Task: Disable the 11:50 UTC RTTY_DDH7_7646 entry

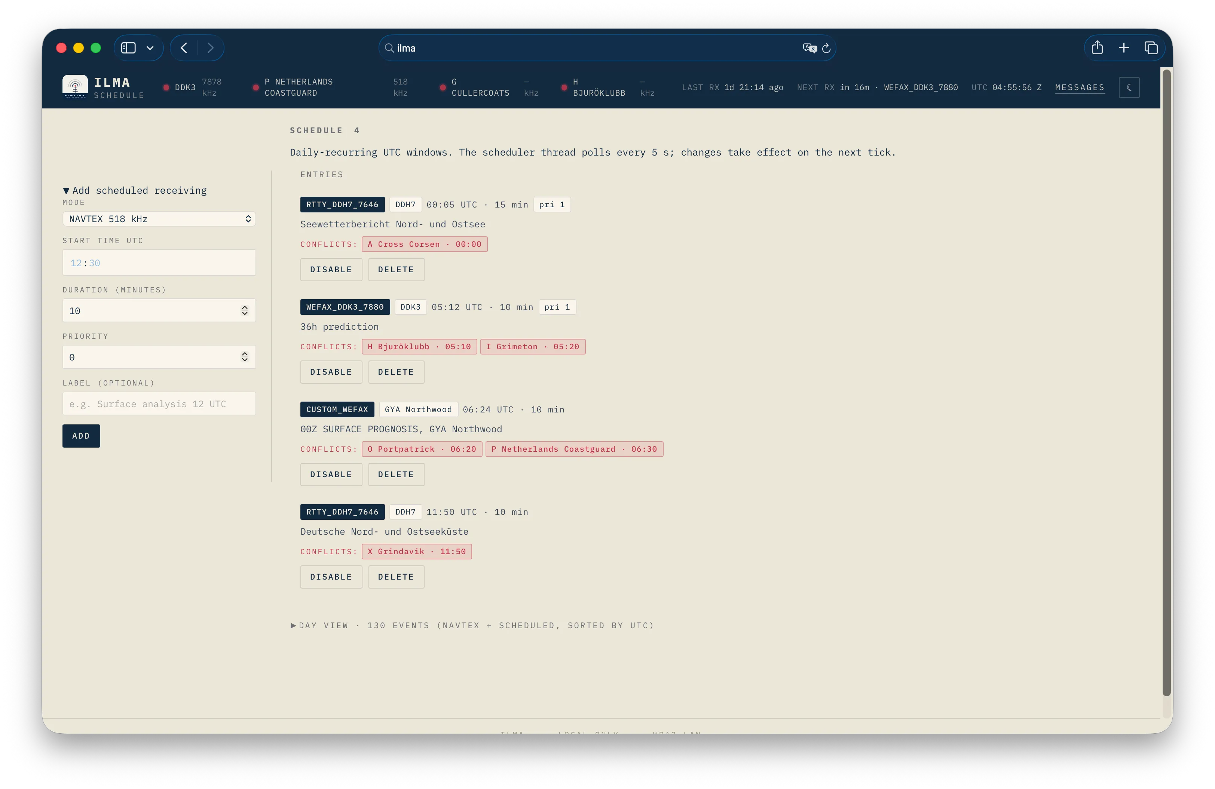Action: click(331, 577)
